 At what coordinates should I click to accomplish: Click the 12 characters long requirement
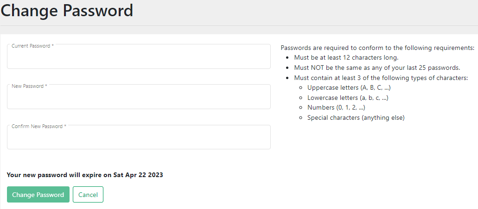[x=346, y=58]
